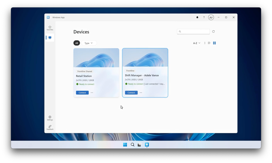Viewport: 272px width, 163px height.
Task: Click the Devices page heading
Action: tap(81, 32)
